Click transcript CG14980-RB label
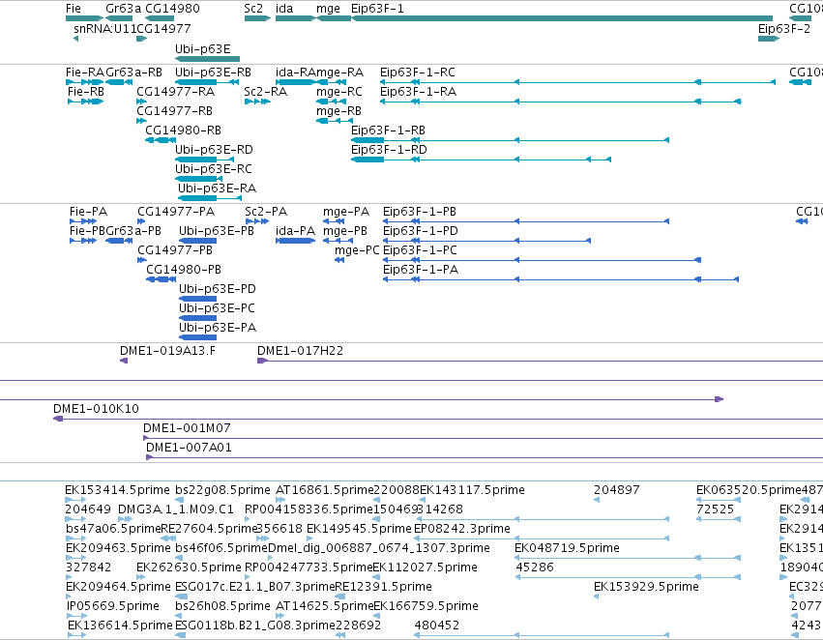The height and width of the screenshot is (640, 823). [183, 131]
